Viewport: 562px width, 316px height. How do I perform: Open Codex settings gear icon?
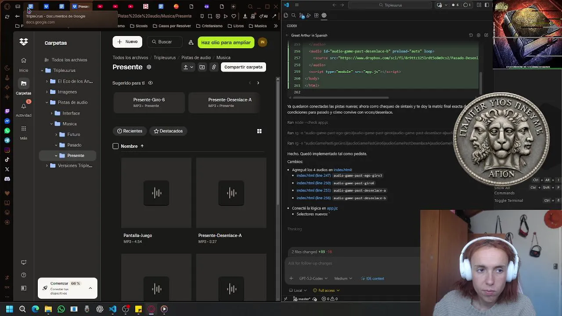478,35
